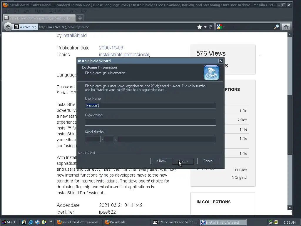Click the archive.org site identity icon

tap(16, 27)
